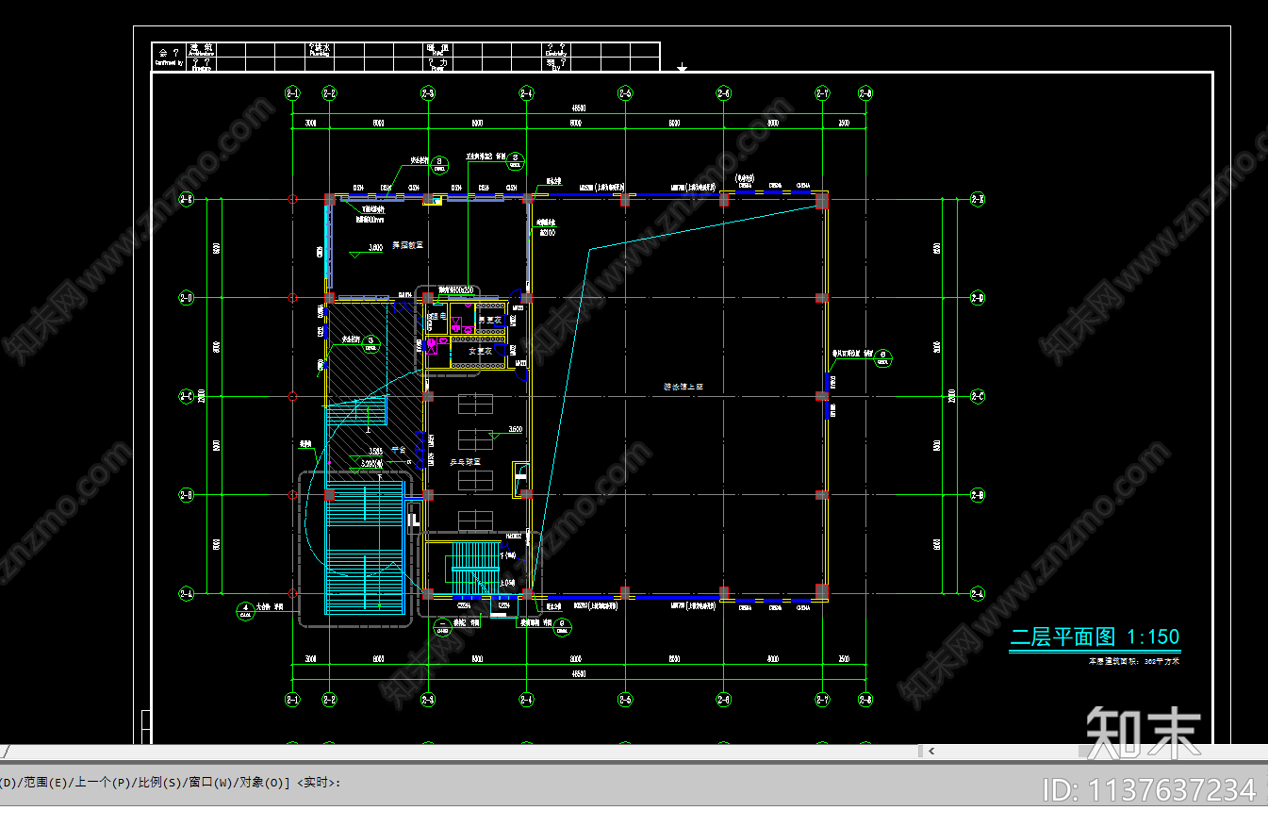Screen dimensions: 1268x827
Task: Select the 48500 overall dimension above the plan
Action: pyautogui.click(x=578, y=108)
